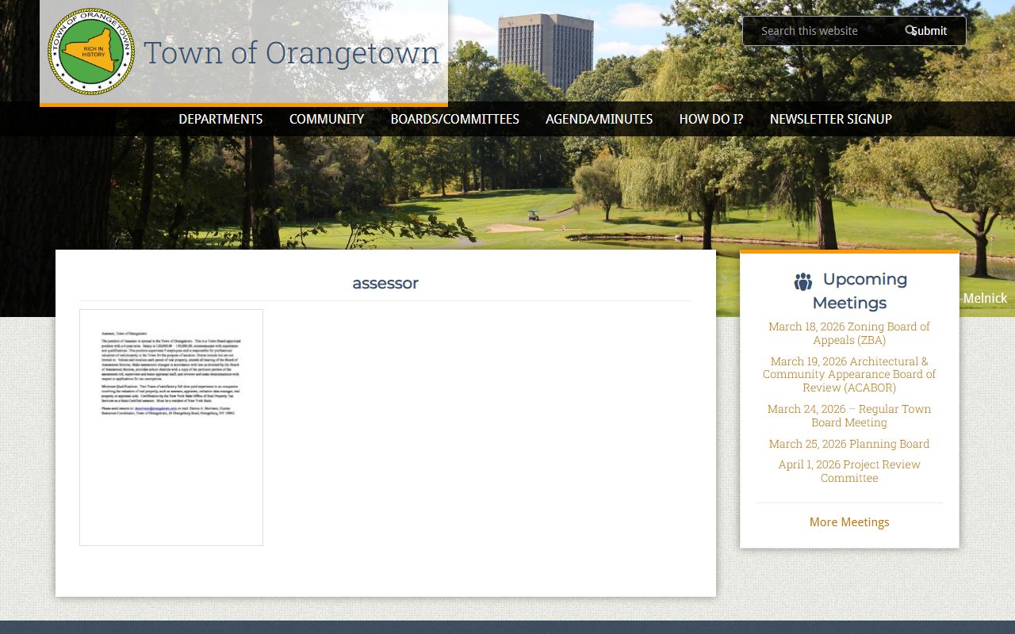This screenshot has width=1015, height=634.
Task: Click the Upcoming Meetings people icon
Action: pos(803,281)
